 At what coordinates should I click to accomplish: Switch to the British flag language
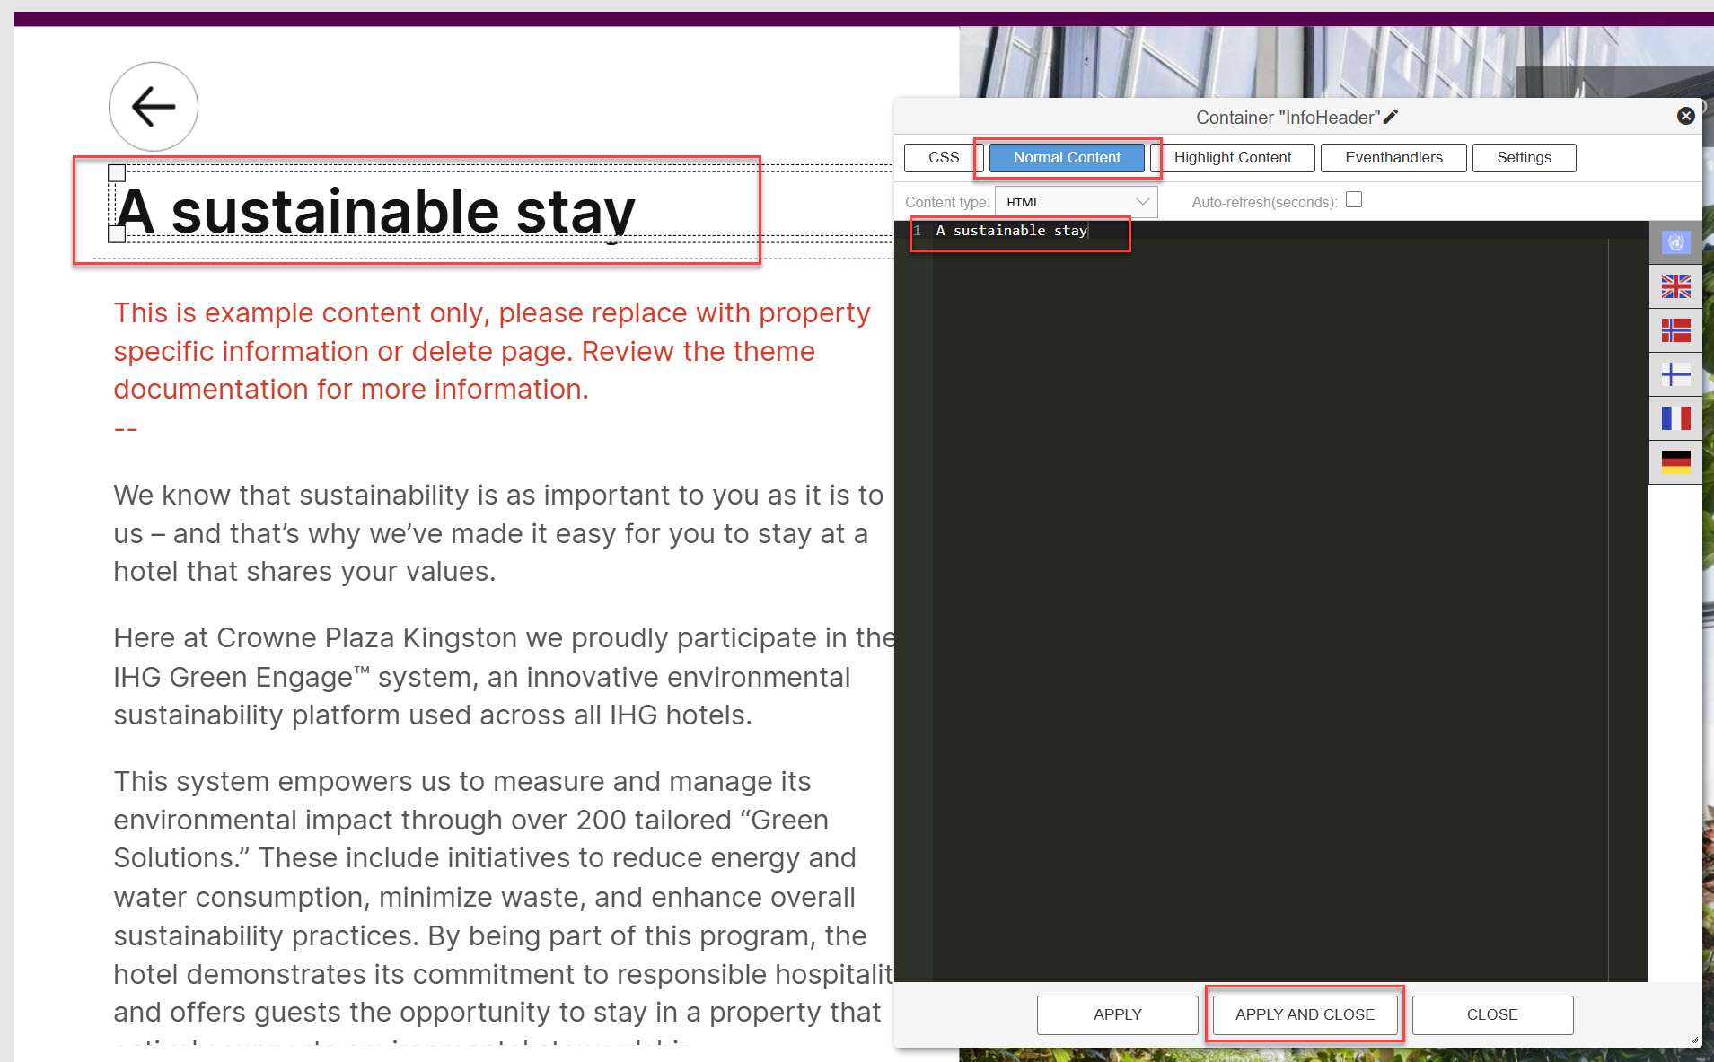pos(1675,286)
